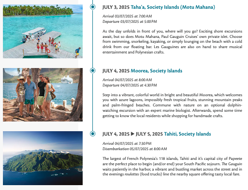
Task: Click the Tahiti aerial island photo
Action: coord(43,158)
